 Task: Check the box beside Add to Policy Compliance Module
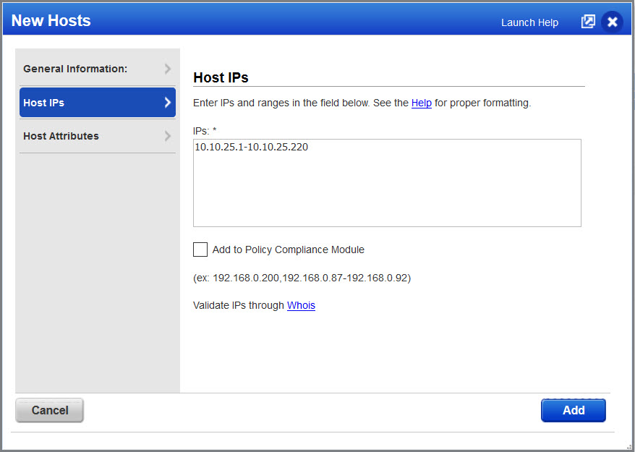coord(200,250)
